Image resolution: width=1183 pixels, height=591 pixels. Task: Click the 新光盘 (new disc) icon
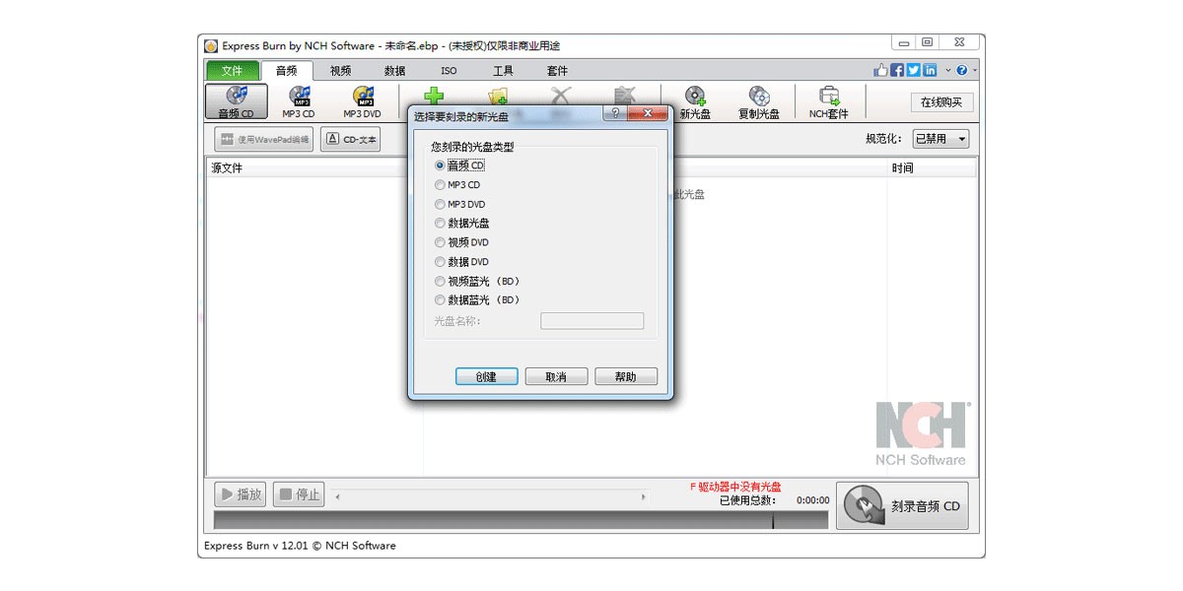(x=695, y=101)
